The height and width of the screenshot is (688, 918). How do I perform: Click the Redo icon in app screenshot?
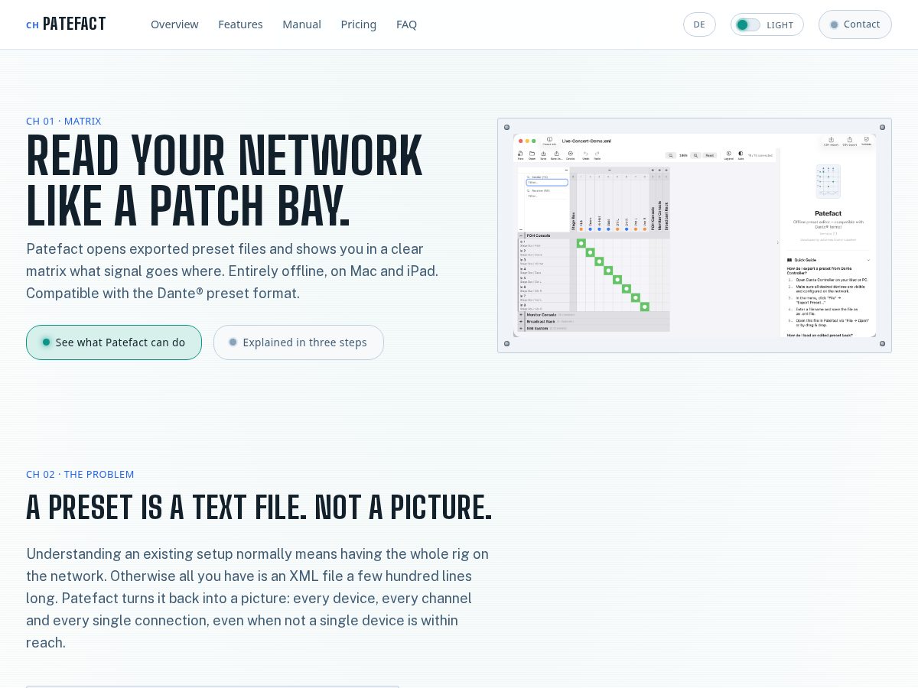click(597, 154)
